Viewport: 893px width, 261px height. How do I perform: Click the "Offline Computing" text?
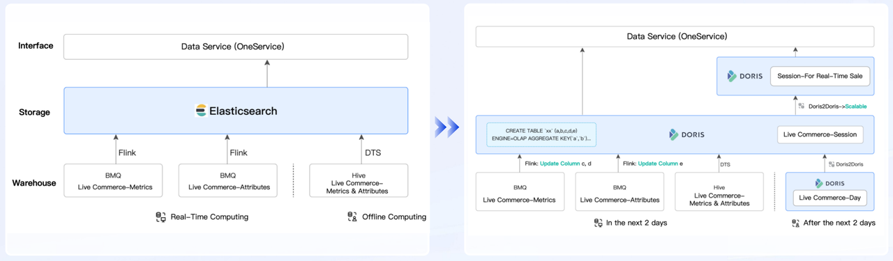[394, 217]
